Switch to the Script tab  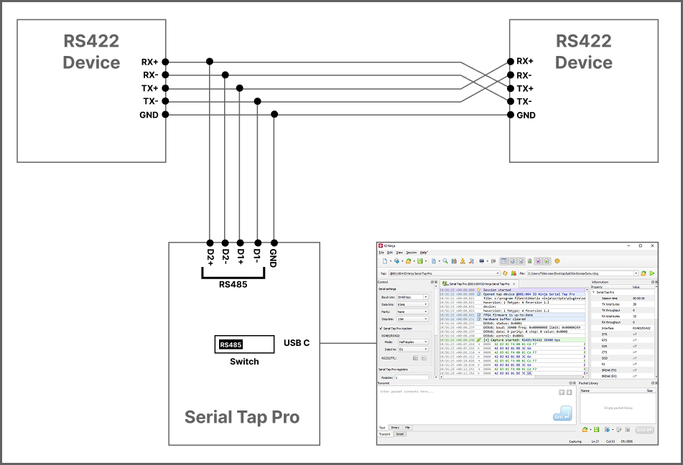pyautogui.click(x=400, y=434)
